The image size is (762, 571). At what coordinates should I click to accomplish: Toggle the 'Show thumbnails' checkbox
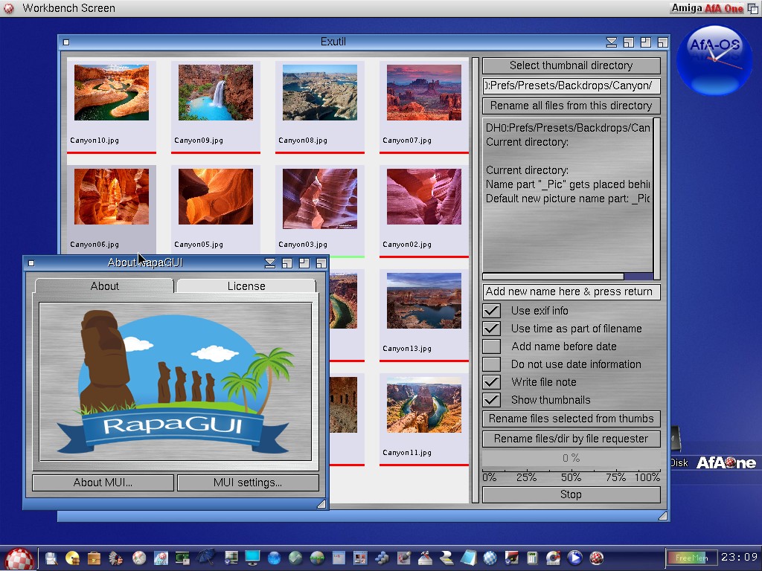(491, 400)
